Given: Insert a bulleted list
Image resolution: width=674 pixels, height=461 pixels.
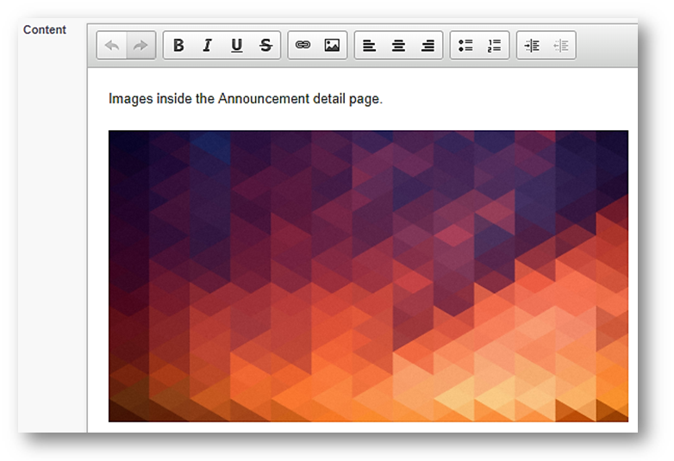Looking at the screenshot, I should point(465,46).
